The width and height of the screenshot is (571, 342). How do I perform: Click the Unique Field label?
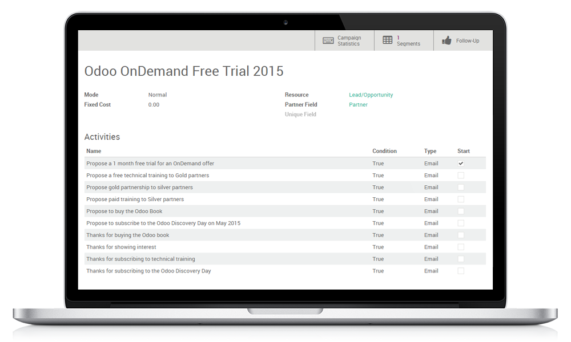[300, 115]
